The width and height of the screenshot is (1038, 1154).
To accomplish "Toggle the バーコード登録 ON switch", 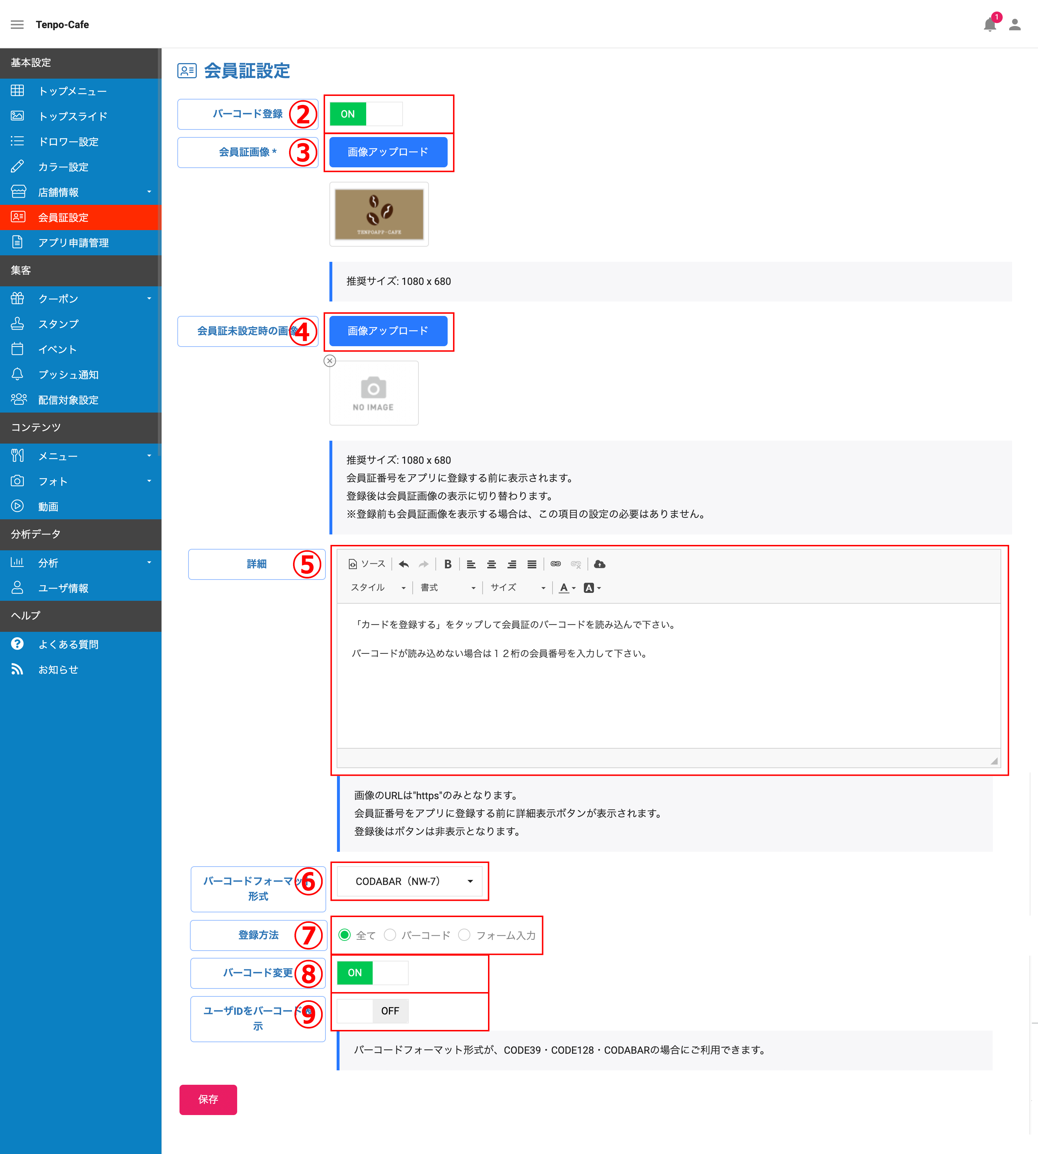I will pos(366,114).
